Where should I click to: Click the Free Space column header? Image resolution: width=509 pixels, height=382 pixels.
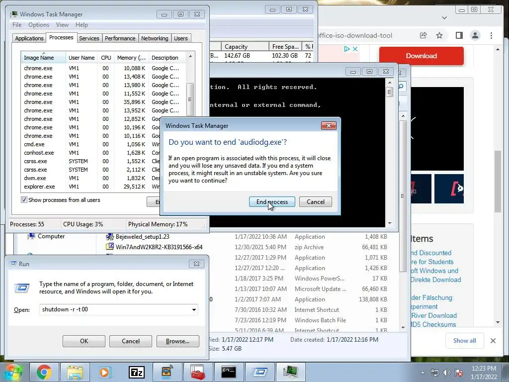tap(285, 47)
